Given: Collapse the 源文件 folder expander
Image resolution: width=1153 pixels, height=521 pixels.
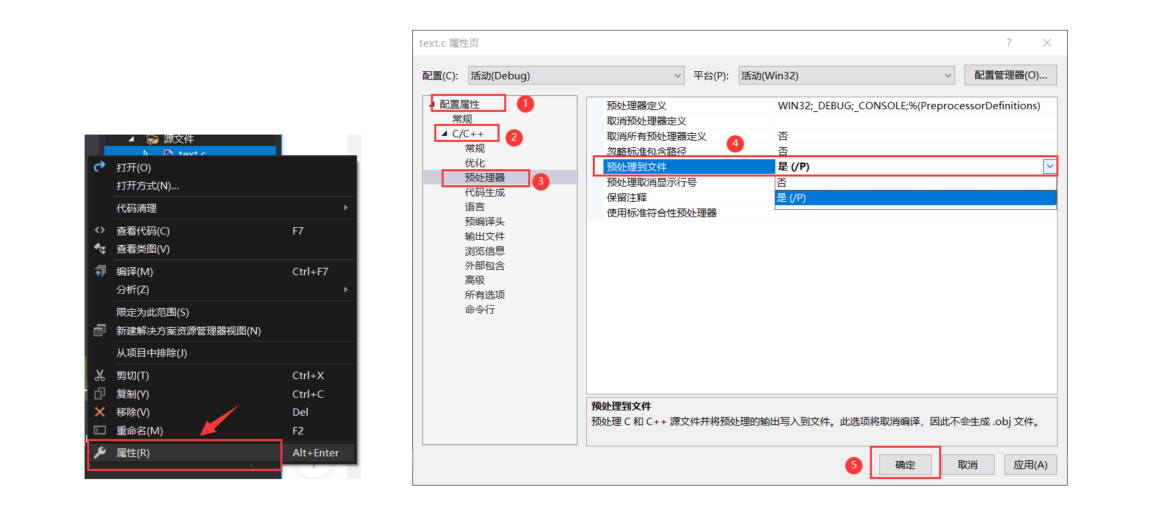Looking at the screenshot, I should point(131,139).
